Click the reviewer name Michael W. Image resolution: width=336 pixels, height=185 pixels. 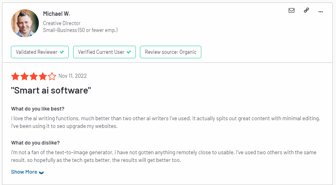coord(56,14)
